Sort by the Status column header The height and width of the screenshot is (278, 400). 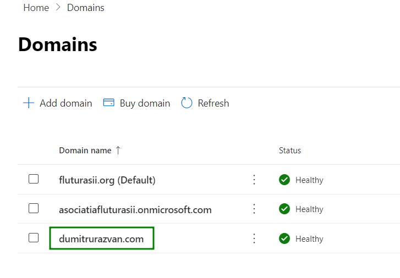click(x=290, y=151)
